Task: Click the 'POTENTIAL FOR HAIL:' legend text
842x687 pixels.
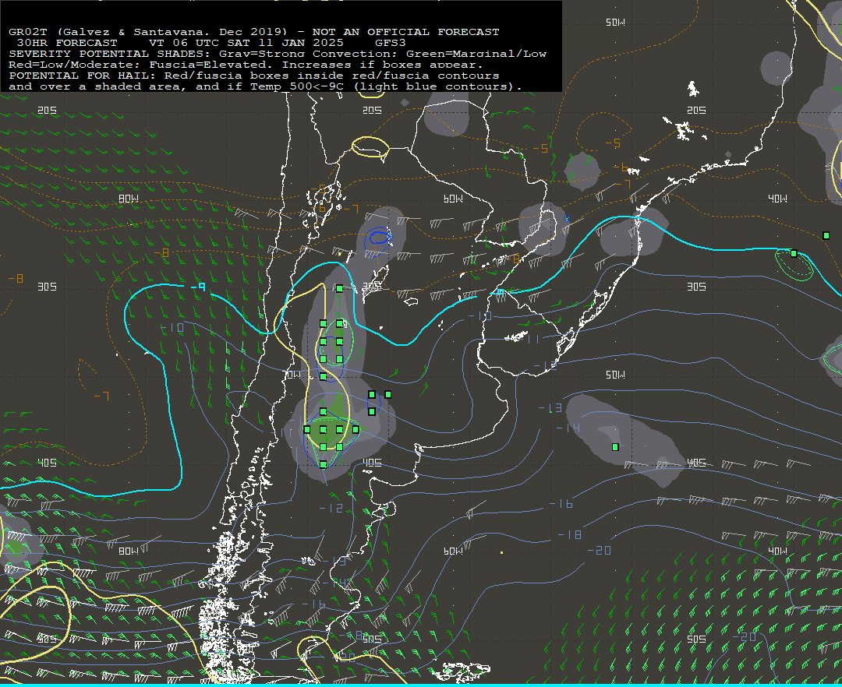Action: pyautogui.click(x=82, y=76)
